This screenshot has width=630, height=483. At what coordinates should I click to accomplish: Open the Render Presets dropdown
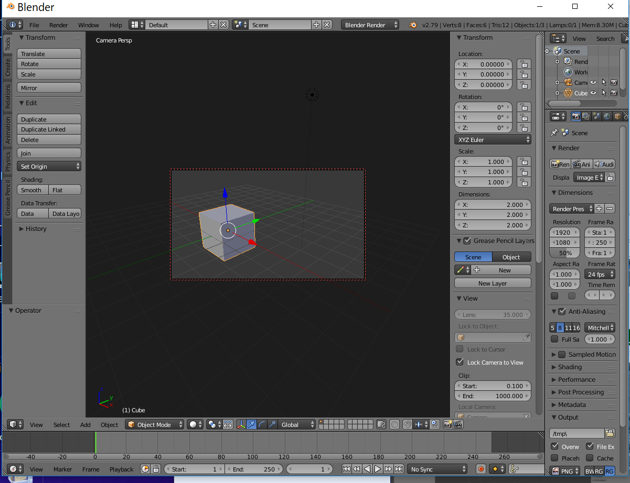pos(572,208)
